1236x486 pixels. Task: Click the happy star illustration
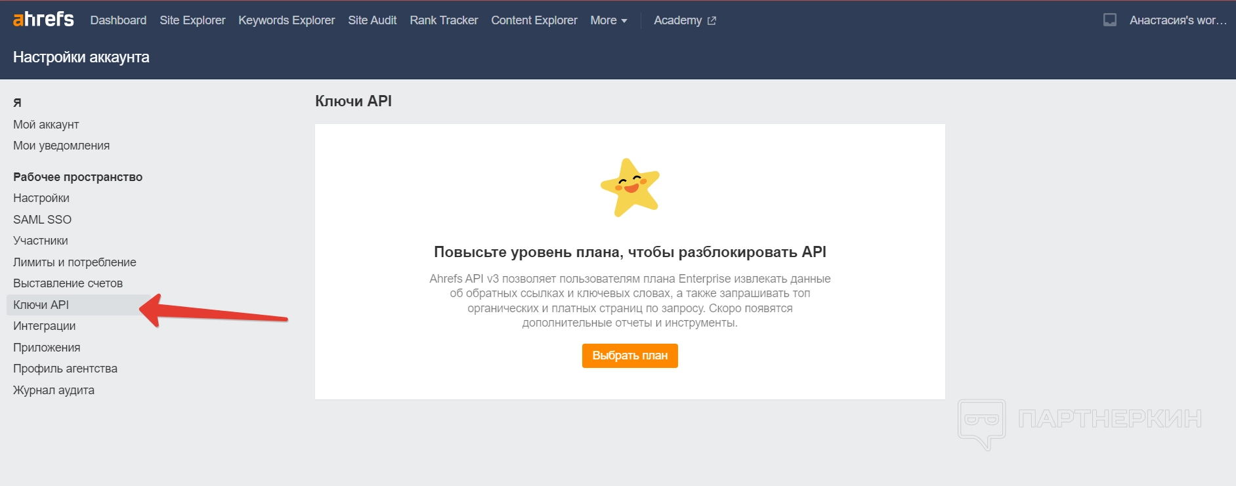tap(630, 188)
